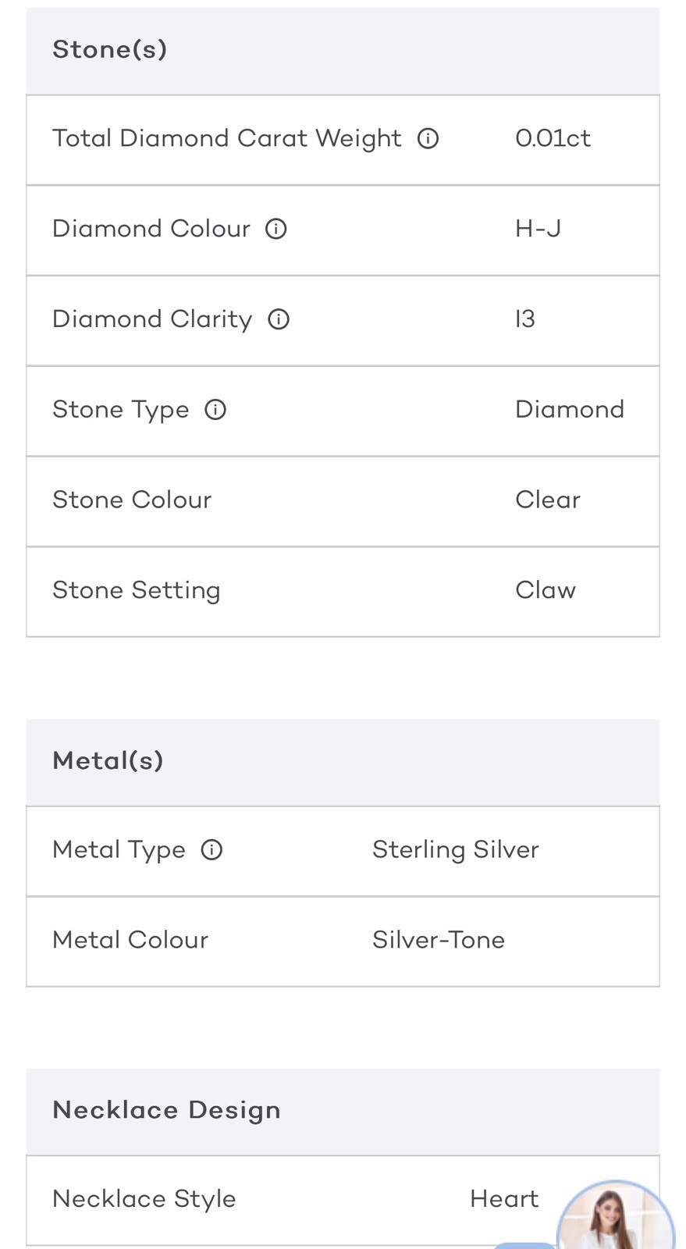Open info icon beside Total Diamond Carat Weight
The height and width of the screenshot is (1249, 686).
coord(428,139)
